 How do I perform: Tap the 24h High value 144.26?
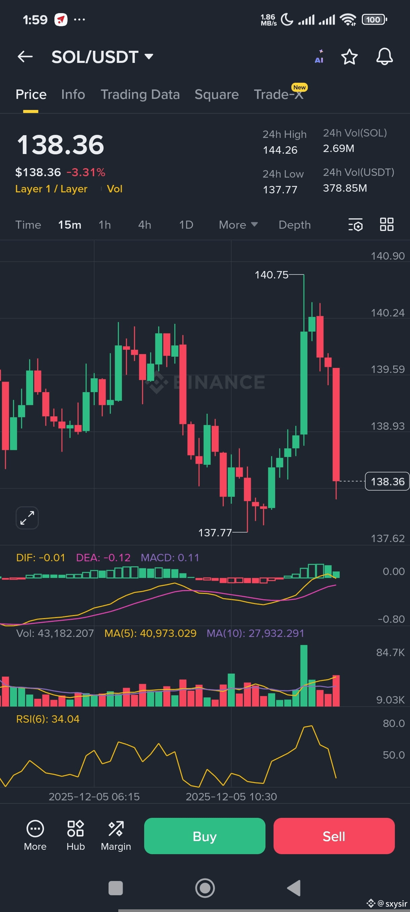(280, 150)
